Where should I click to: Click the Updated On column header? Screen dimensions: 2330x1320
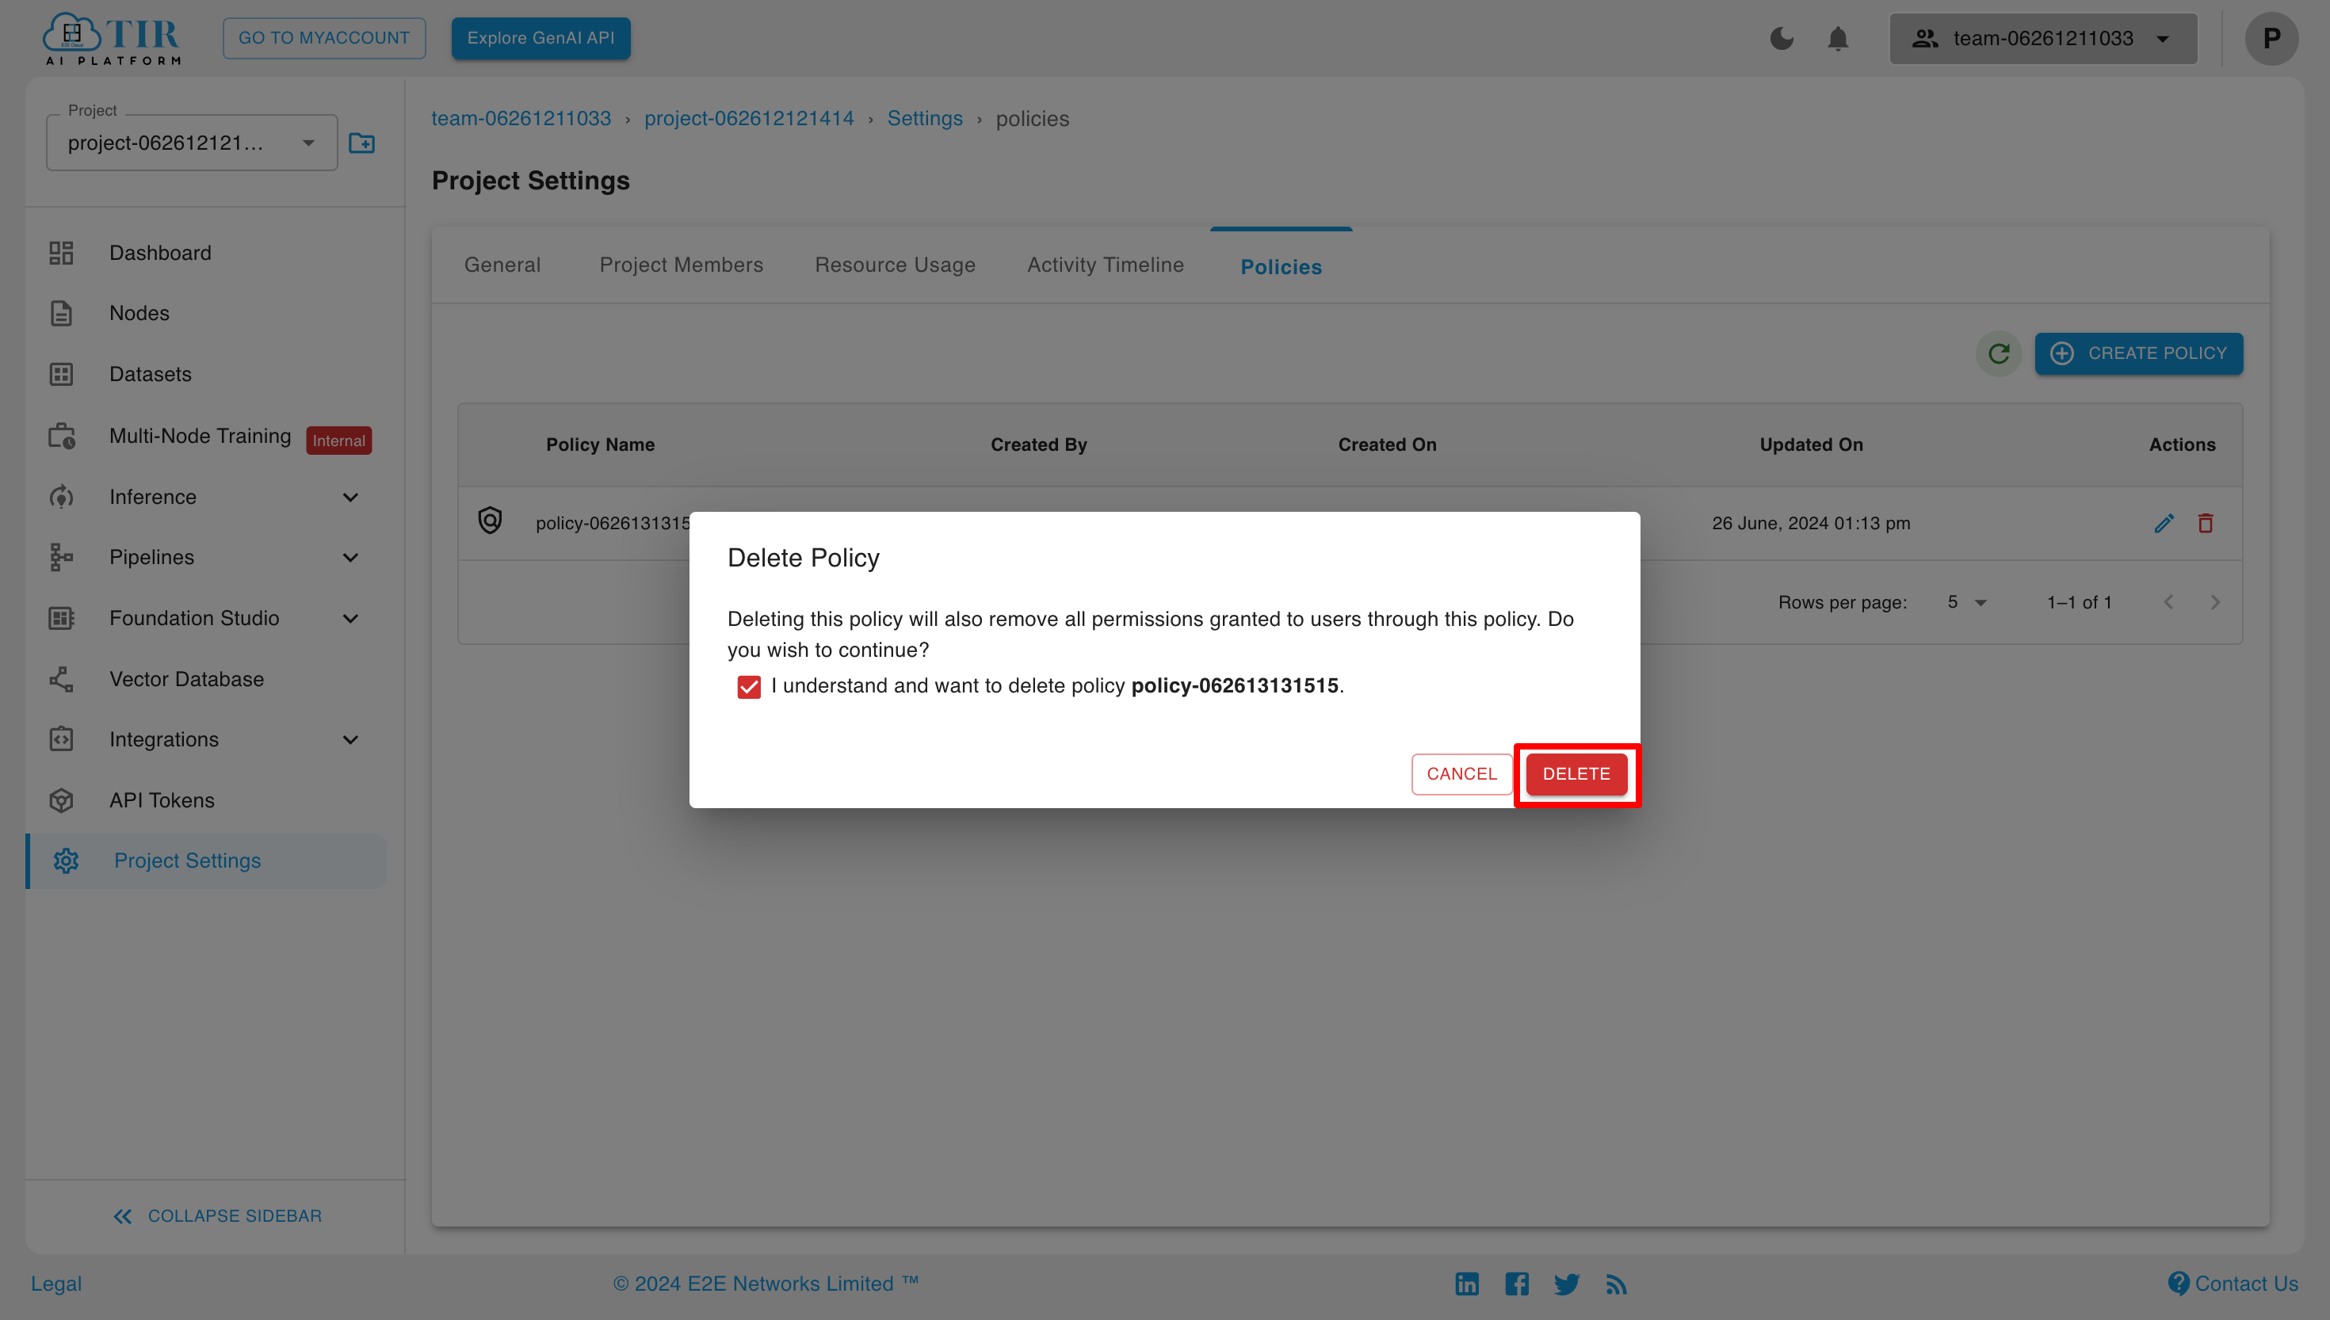pos(1811,444)
